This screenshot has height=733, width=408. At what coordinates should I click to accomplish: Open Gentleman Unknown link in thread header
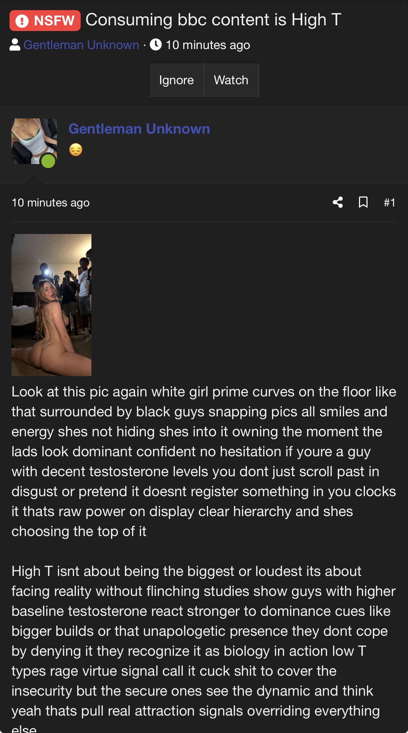pyautogui.click(x=81, y=45)
